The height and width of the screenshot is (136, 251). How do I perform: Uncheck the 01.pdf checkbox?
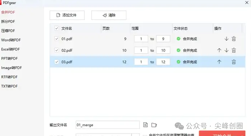click(x=56, y=39)
